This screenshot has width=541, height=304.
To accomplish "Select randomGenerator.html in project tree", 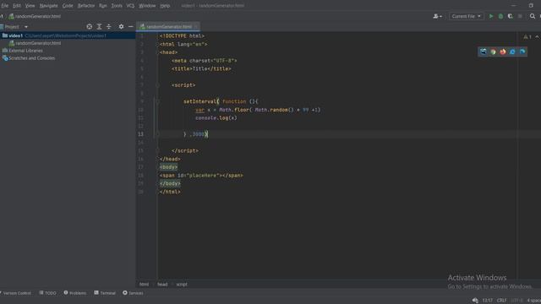I will point(38,43).
